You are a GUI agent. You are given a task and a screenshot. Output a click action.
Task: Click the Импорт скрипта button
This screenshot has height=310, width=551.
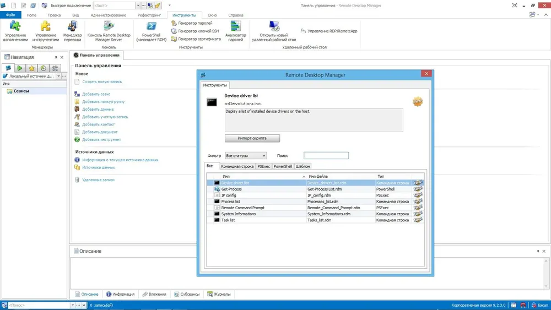252,138
